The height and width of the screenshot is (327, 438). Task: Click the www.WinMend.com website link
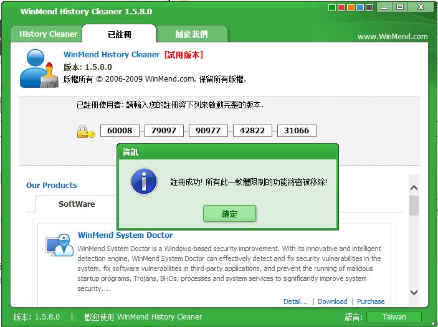click(393, 37)
